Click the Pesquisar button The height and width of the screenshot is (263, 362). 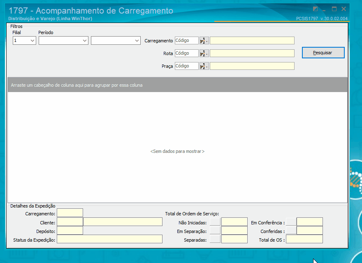pyautogui.click(x=323, y=53)
